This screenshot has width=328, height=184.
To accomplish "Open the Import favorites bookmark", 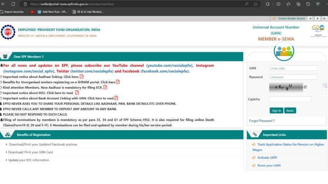I will coord(12,12).
